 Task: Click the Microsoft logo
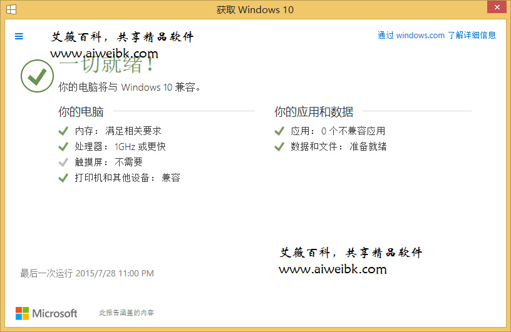tap(46, 313)
